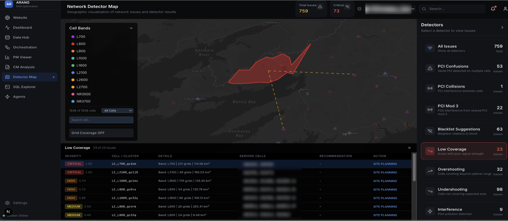The height and width of the screenshot is (221, 508).
Task: Open the user profile icon
Action: 505,9
